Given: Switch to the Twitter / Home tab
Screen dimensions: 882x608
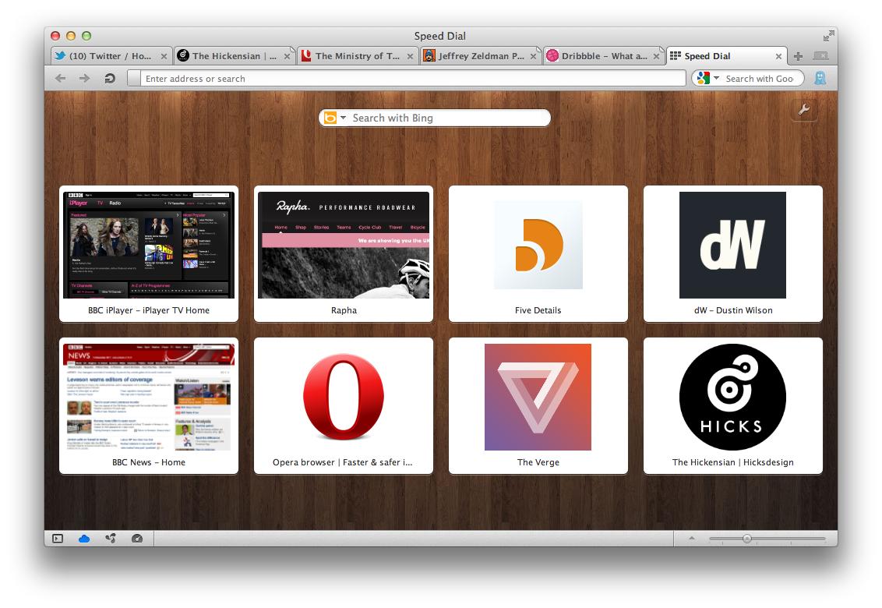Looking at the screenshot, I should tap(111, 56).
